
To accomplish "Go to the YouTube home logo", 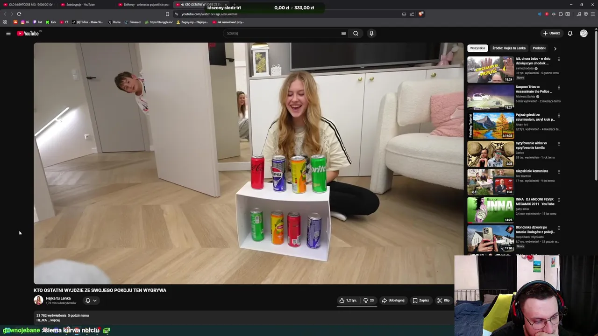I will click(x=28, y=33).
